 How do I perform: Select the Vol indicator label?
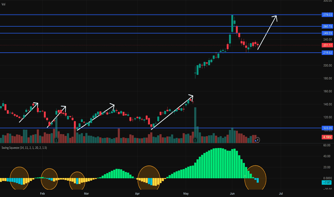click(x=4, y=4)
